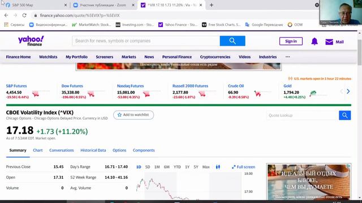Click the Quote Lookup search button
Viewport: 362px width, 203px height.
(345, 115)
